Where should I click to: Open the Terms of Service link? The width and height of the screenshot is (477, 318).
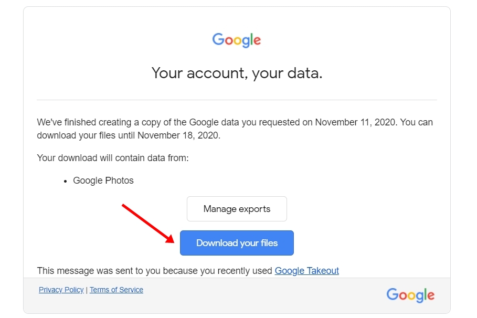116,290
